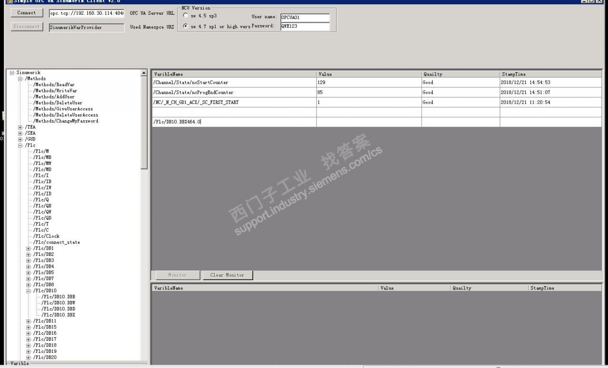This screenshot has width=608, height=368.
Task: Select /Methods/DeleteUser tree item
Action: [x=57, y=103]
